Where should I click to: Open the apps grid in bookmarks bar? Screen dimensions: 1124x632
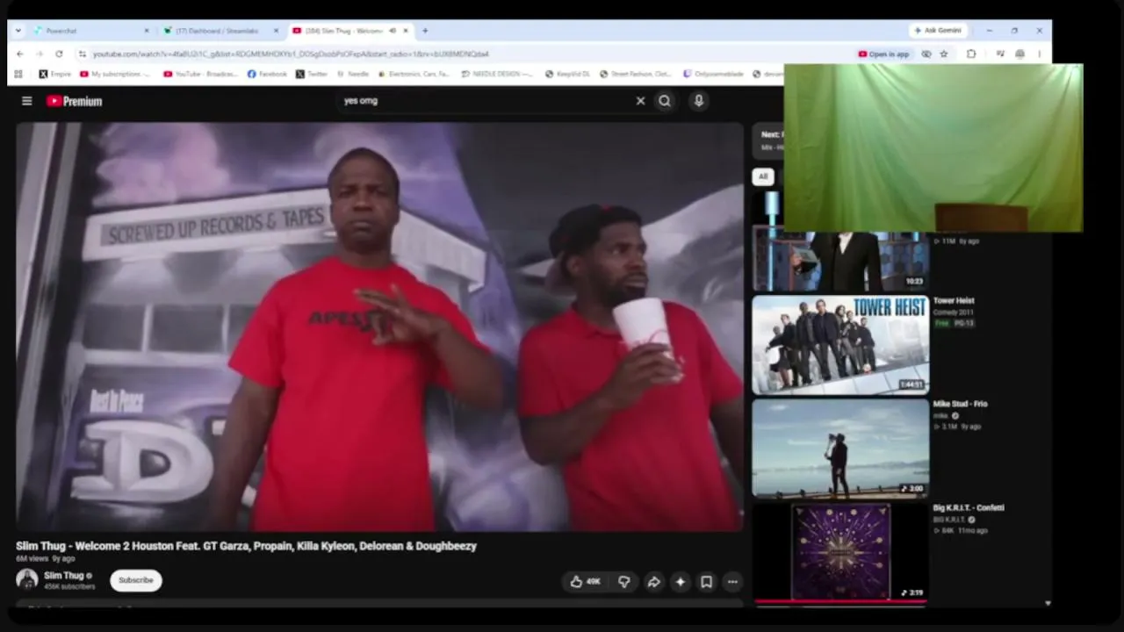[x=18, y=75]
